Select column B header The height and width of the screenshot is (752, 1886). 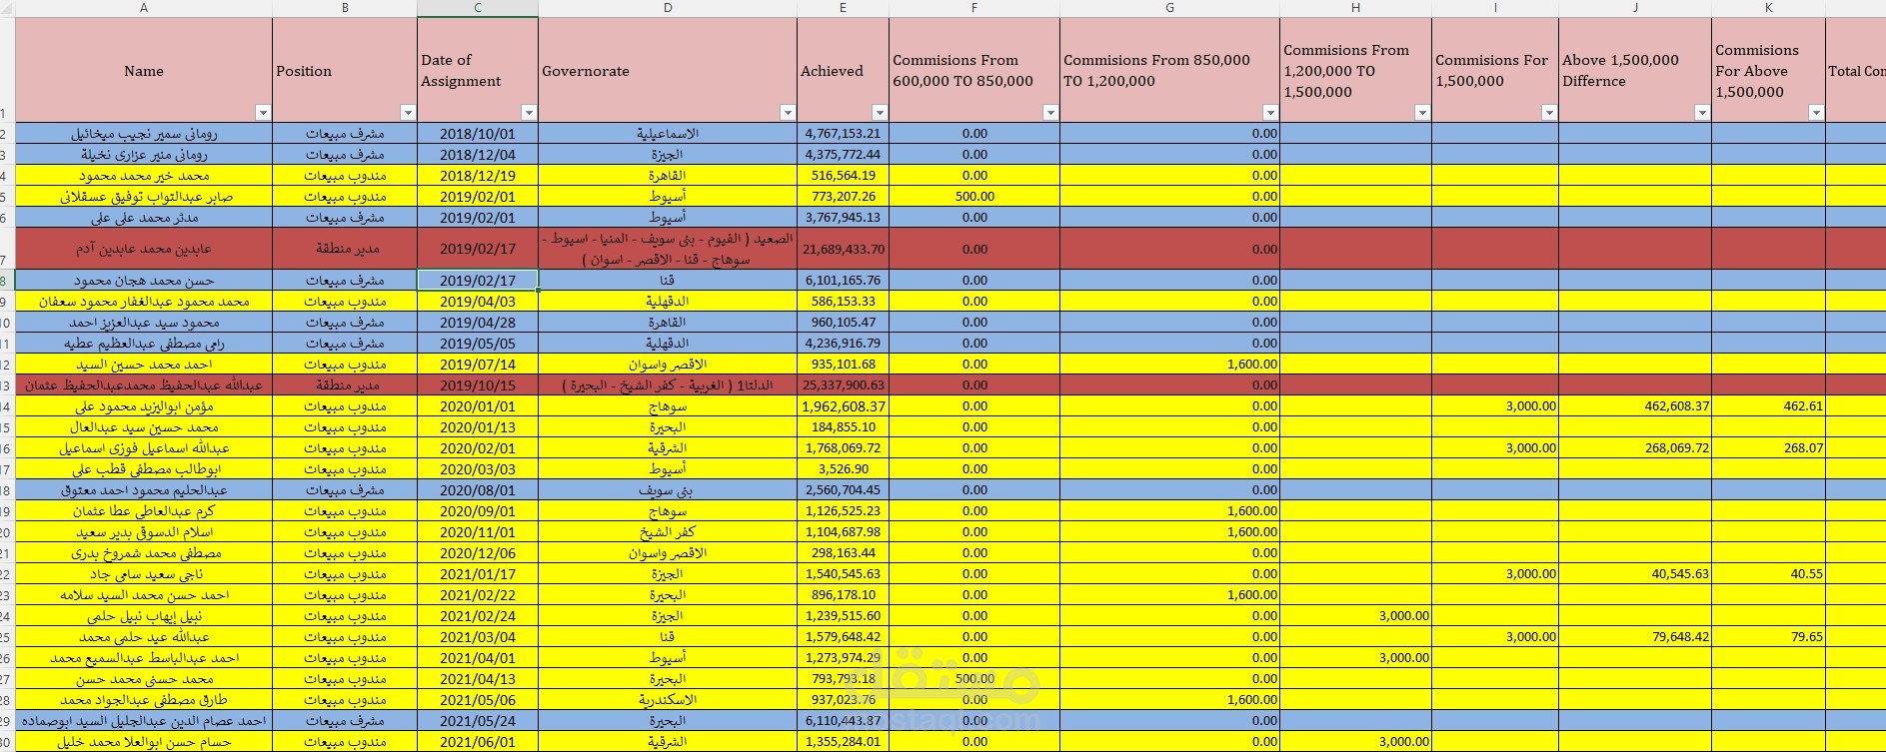[345, 8]
